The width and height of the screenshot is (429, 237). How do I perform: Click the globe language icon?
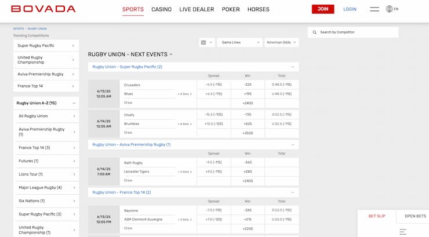click(389, 9)
